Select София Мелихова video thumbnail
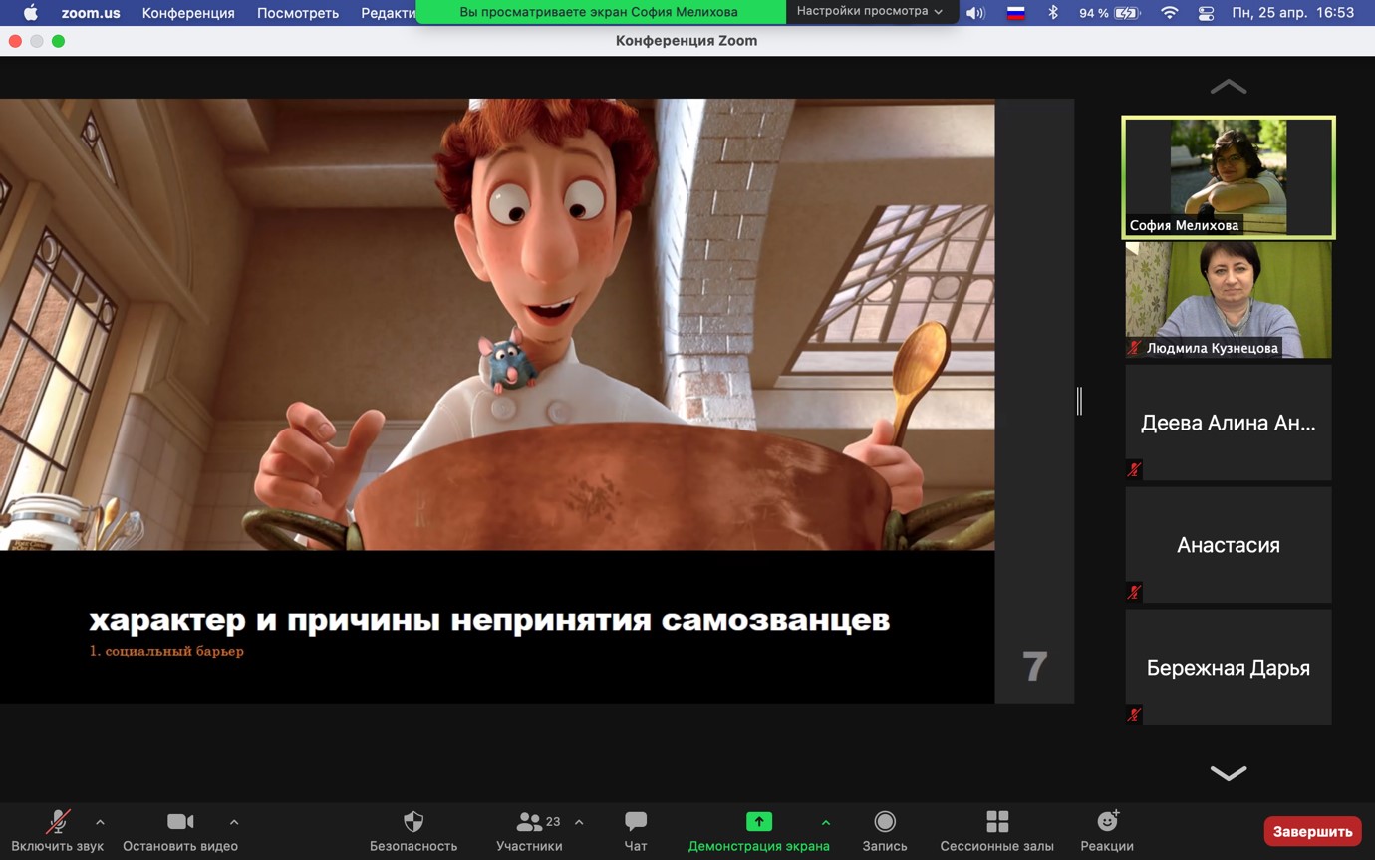 (1229, 177)
